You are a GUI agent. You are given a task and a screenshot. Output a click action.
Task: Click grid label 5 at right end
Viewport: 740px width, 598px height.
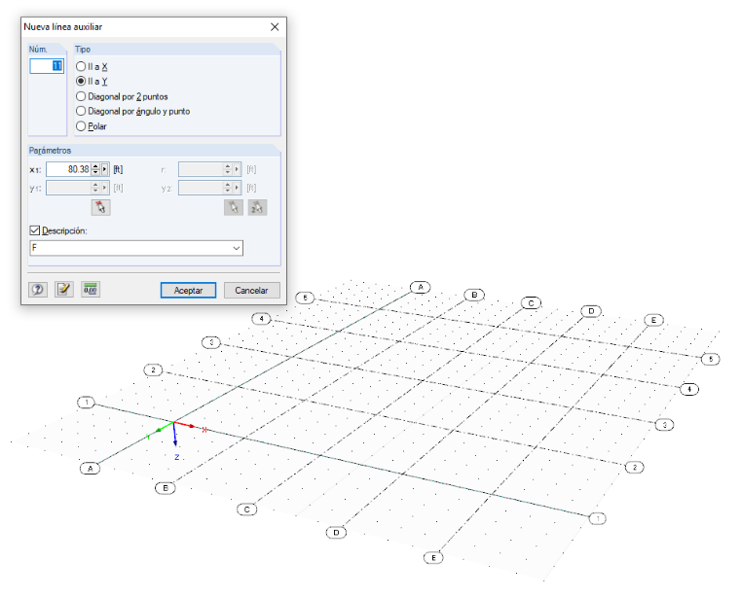click(x=710, y=359)
